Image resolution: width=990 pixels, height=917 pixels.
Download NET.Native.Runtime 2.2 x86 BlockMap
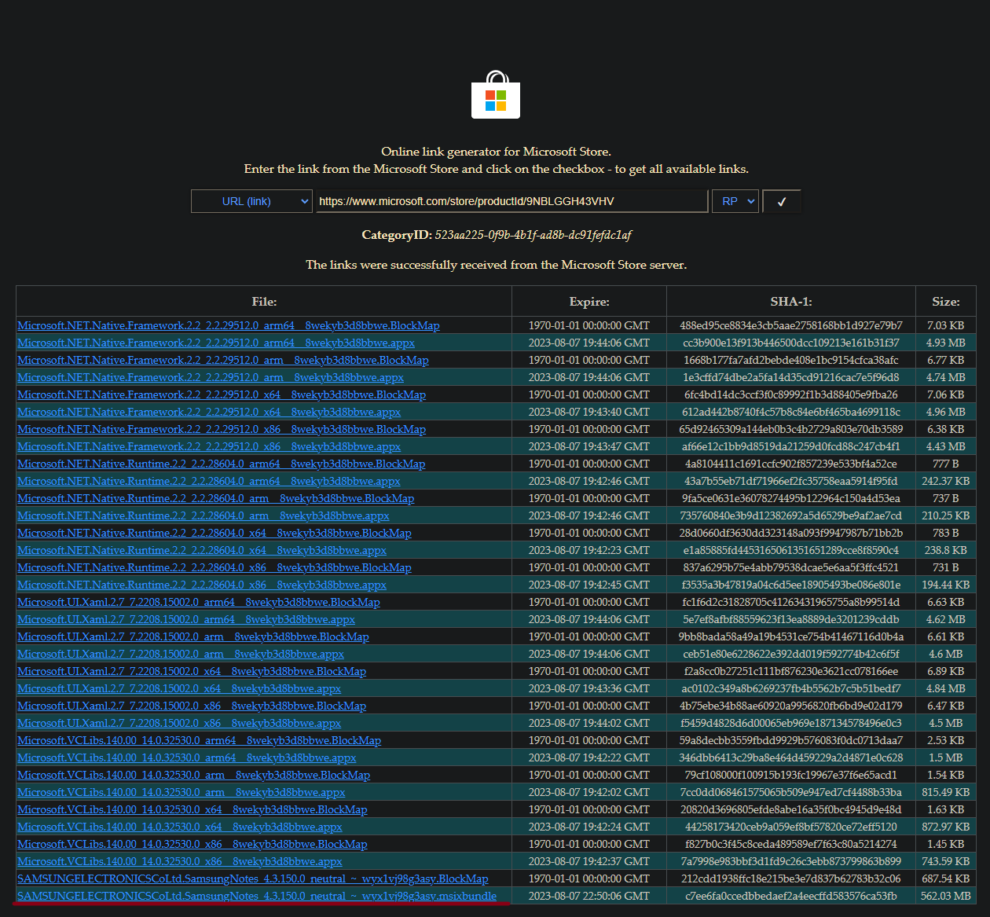pos(214,567)
